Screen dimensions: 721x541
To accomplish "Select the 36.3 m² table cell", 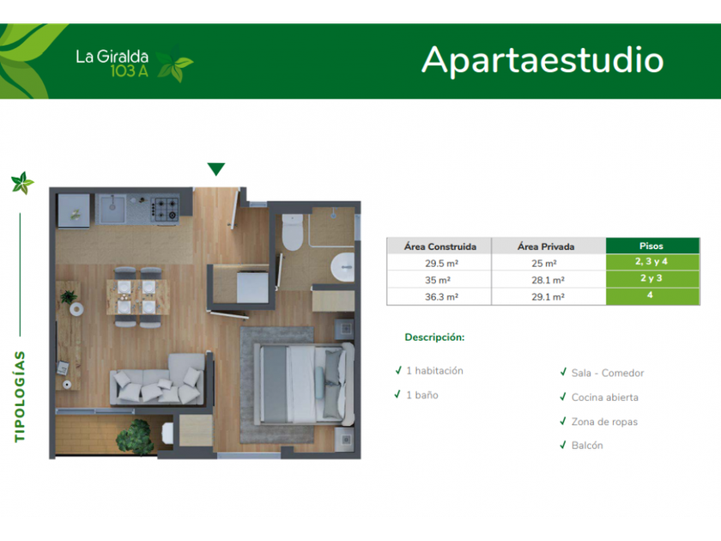I will pyautogui.click(x=439, y=296).
